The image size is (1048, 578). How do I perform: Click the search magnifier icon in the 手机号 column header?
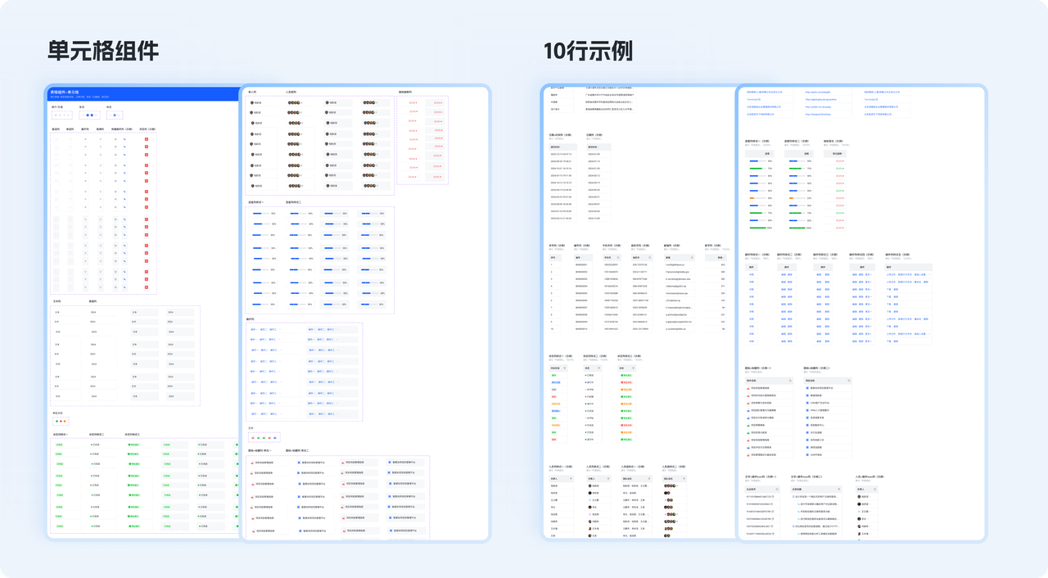coord(619,258)
